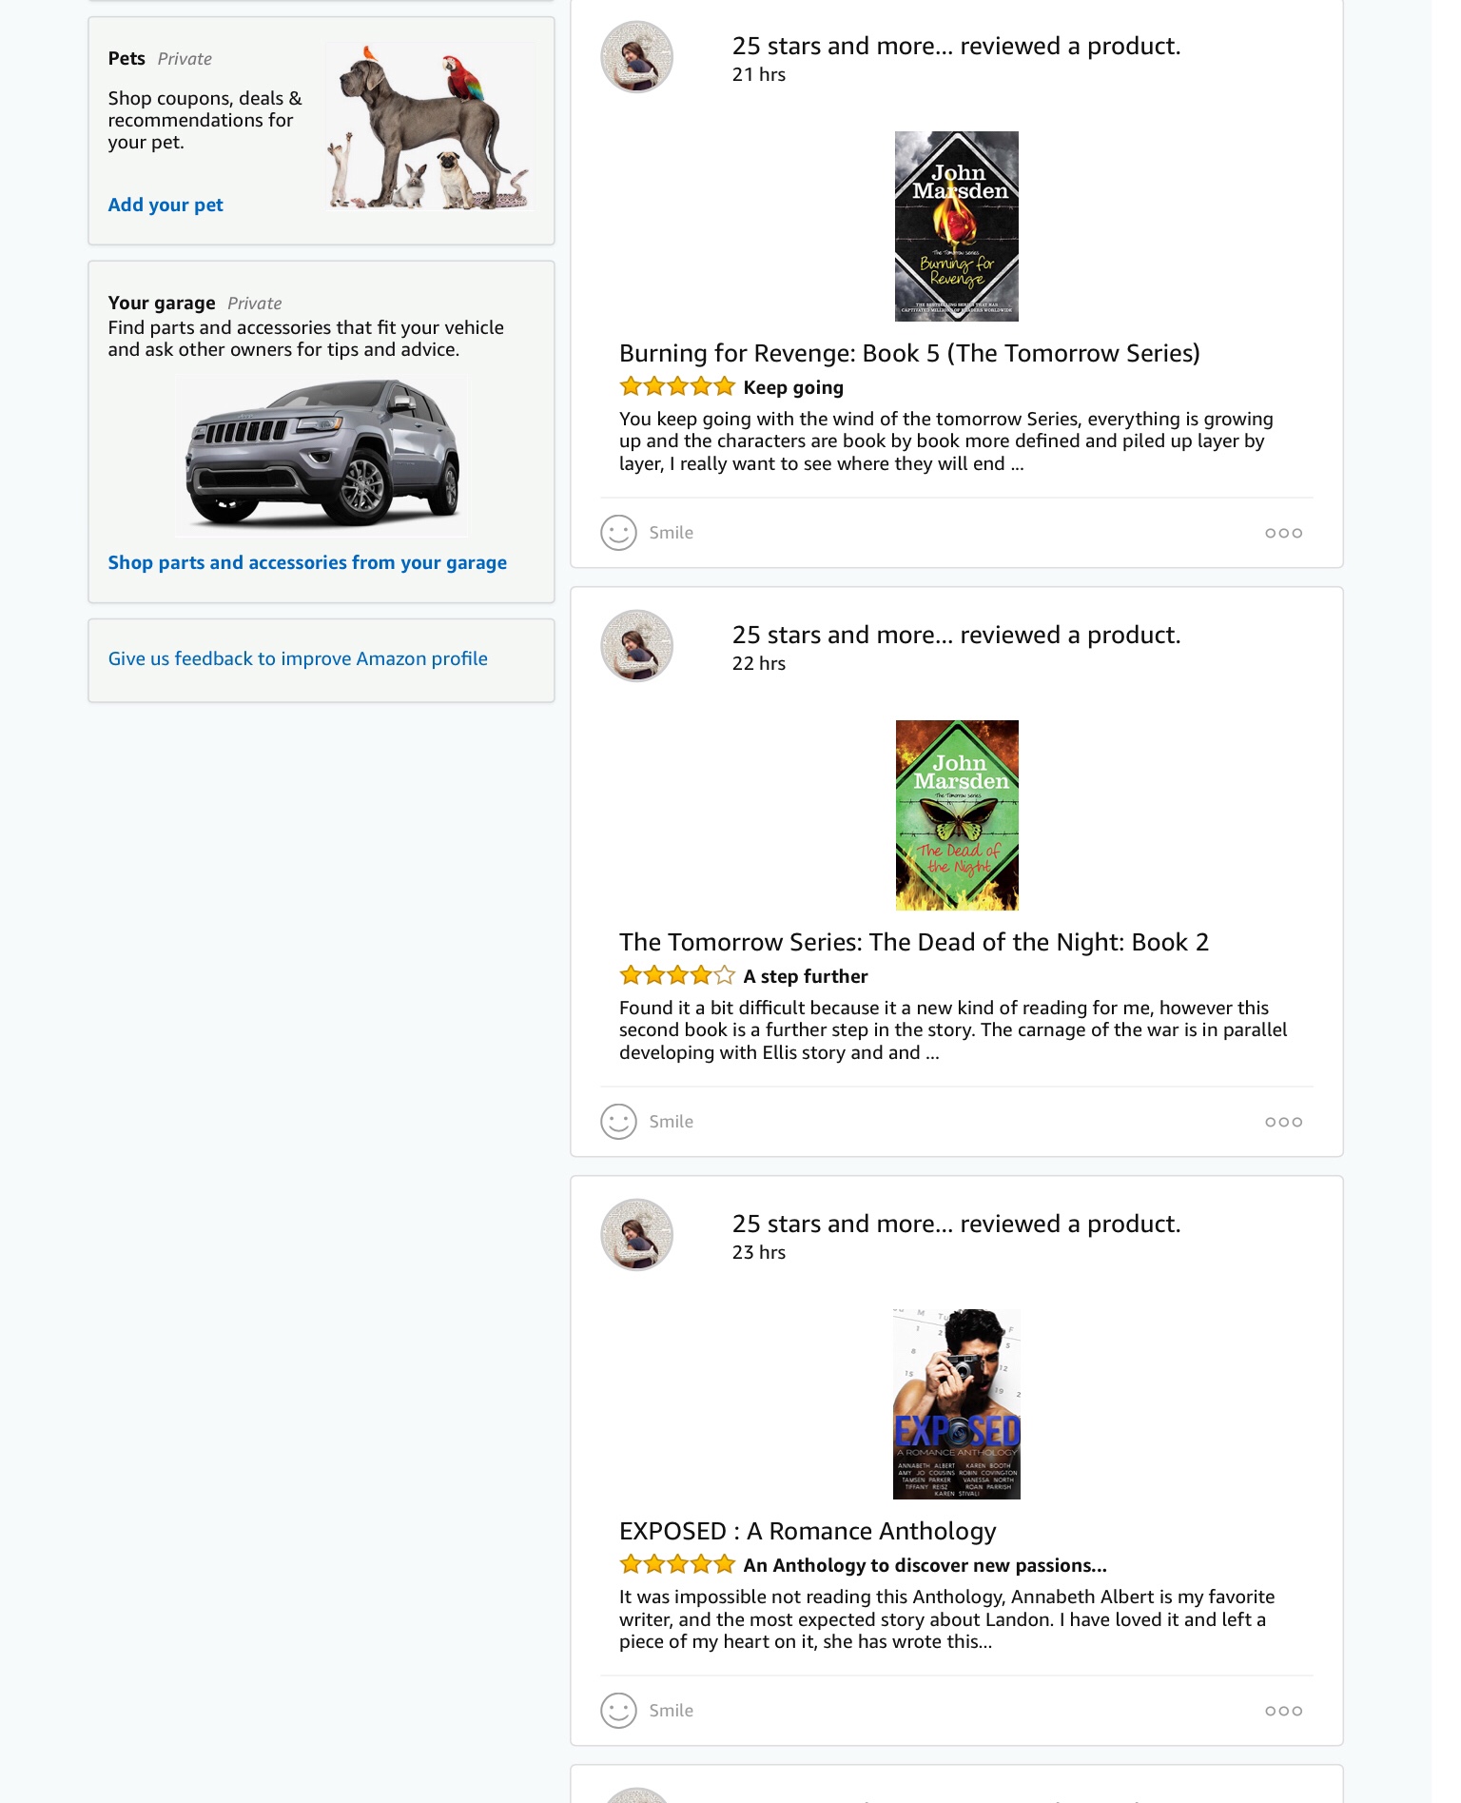
Task: Click the pets animals image
Action: click(426, 127)
